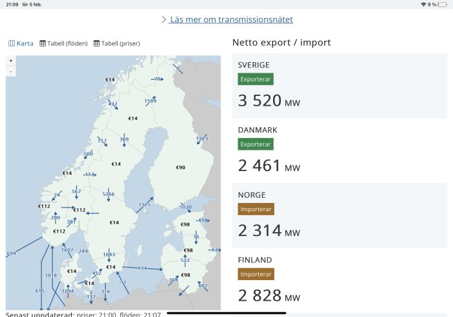Click the 200 flow arrow in southern Norway
453x317 pixels.
(56, 218)
